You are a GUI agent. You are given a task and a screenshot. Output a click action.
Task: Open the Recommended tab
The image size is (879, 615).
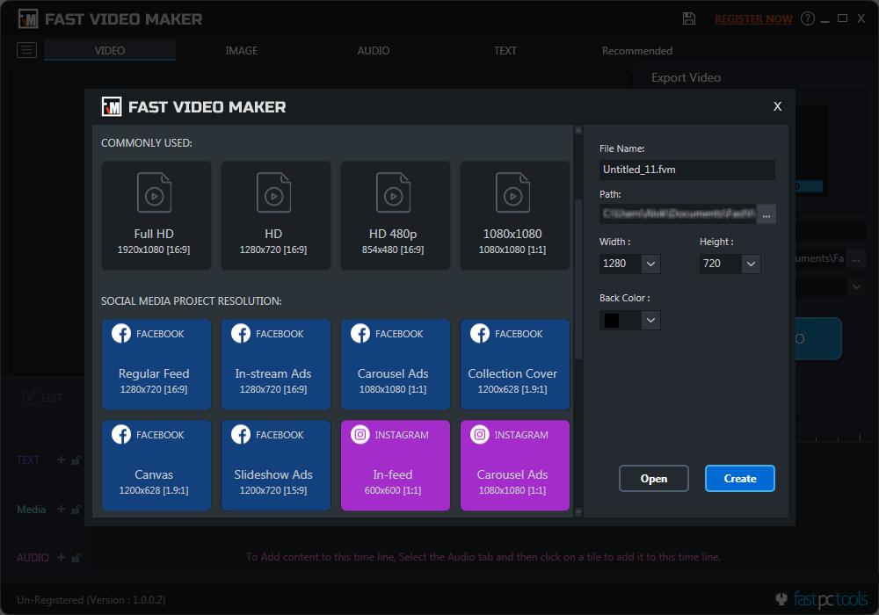coord(636,50)
